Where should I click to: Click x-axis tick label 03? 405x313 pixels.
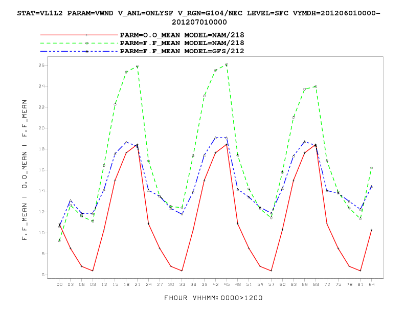click(x=71, y=284)
